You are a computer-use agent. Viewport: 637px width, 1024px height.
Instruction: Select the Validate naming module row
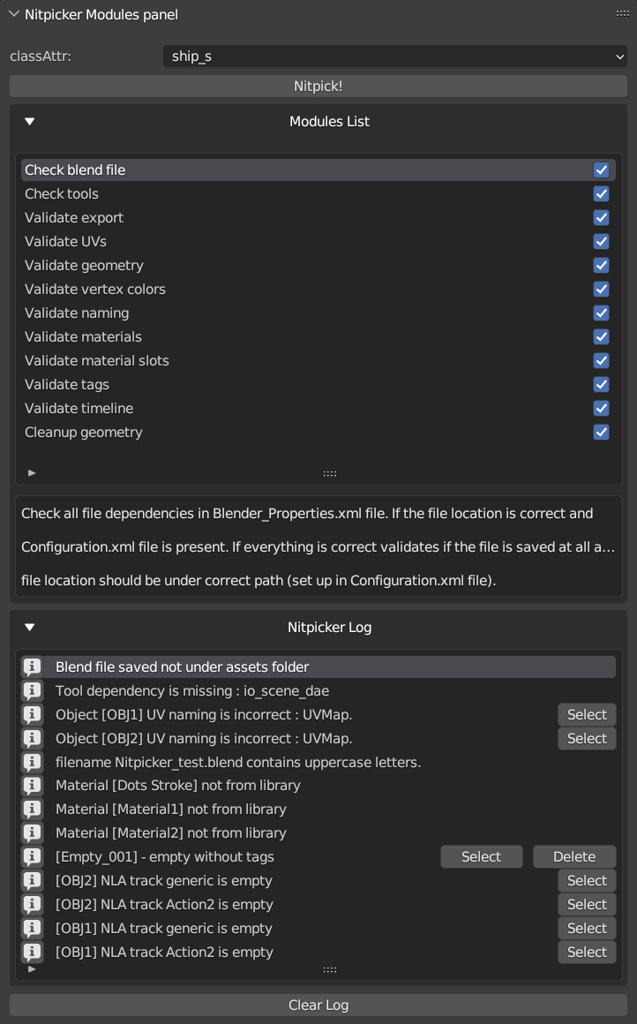[x=318, y=312]
